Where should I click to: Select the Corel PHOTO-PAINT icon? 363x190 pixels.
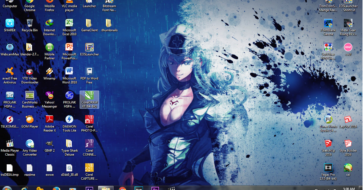click(89, 124)
